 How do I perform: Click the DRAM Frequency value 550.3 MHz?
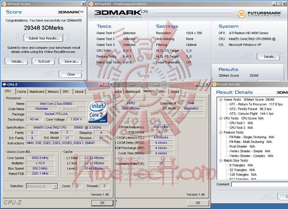[161, 127]
